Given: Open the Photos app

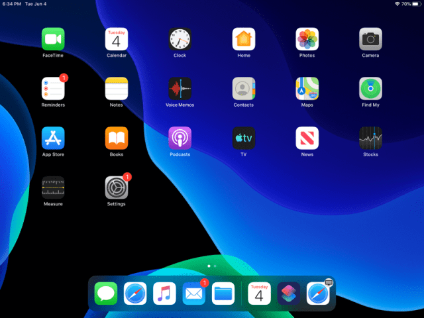Looking at the screenshot, I should pos(307,39).
